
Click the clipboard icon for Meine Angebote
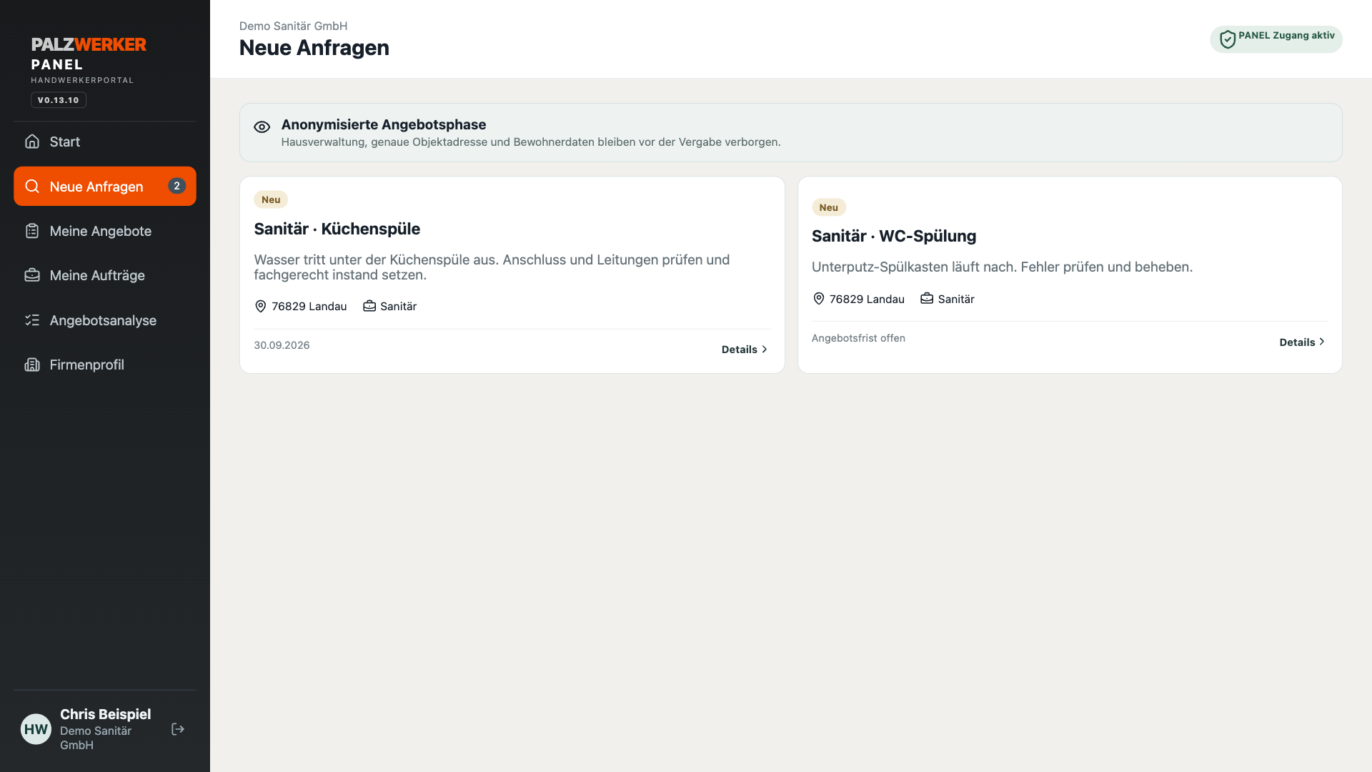point(32,231)
